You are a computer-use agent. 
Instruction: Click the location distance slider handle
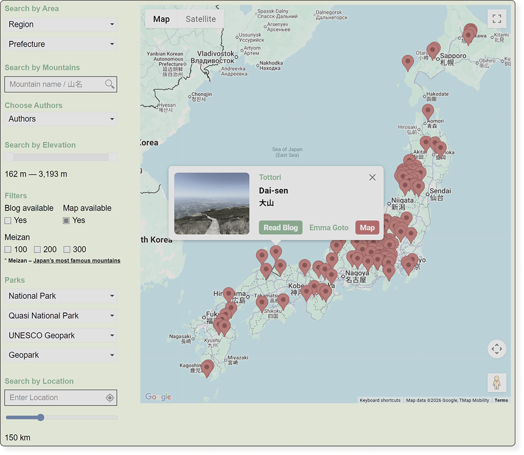pyautogui.click(x=40, y=418)
